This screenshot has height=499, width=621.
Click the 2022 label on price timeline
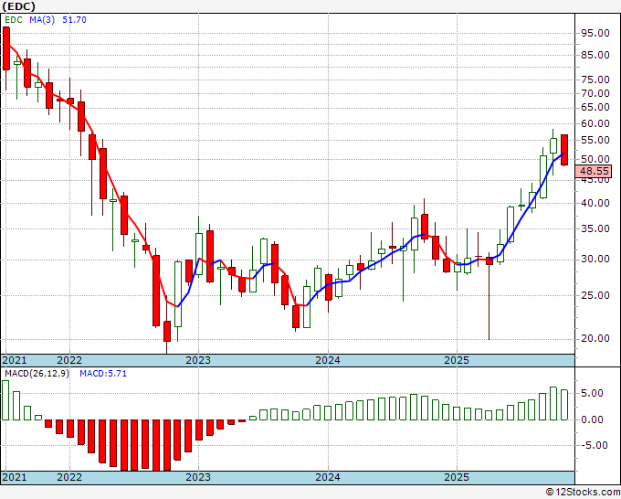tap(69, 360)
